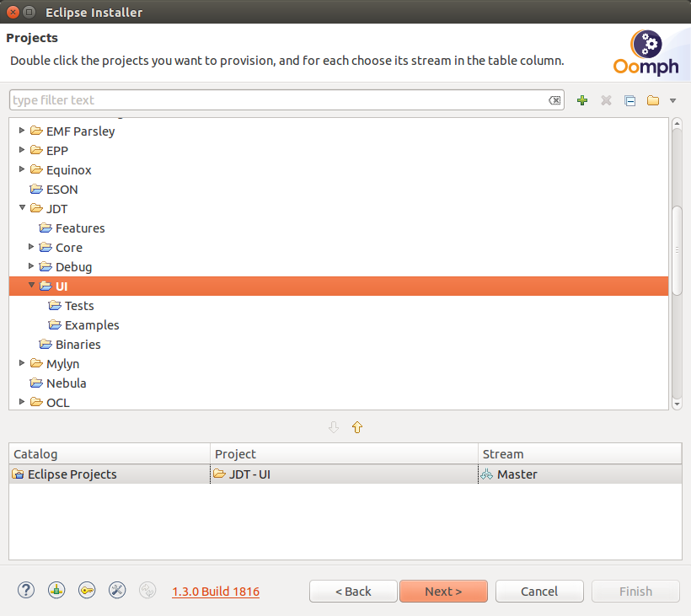Screen dimensions: 691x616
Task: Sort by the Stream column header
Action: point(580,454)
